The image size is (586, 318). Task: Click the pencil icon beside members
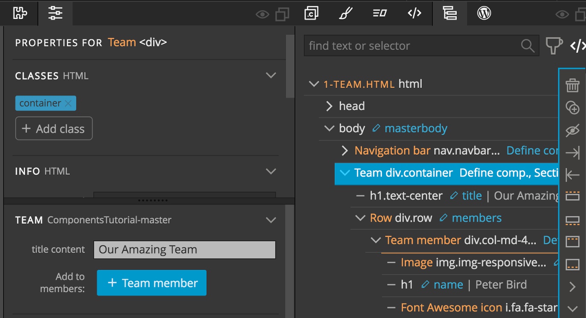pos(443,218)
